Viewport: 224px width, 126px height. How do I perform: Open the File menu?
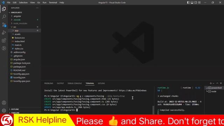tap(8, 2)
